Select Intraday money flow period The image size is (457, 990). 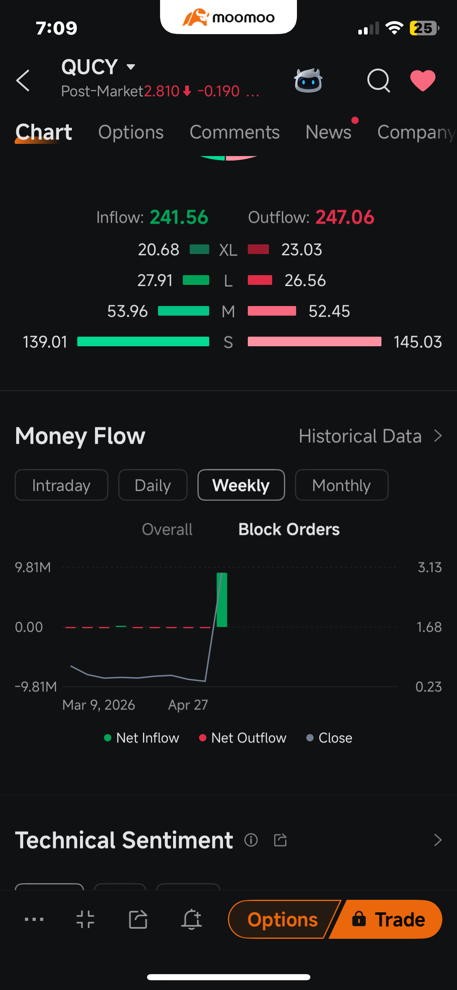click(x=61, y=485)
